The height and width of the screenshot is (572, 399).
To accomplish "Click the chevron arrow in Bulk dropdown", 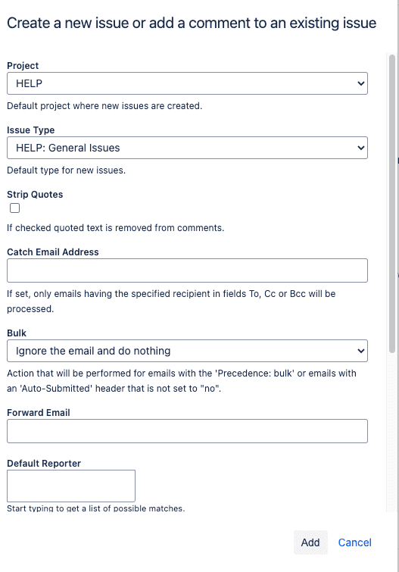I will (360, 351).
